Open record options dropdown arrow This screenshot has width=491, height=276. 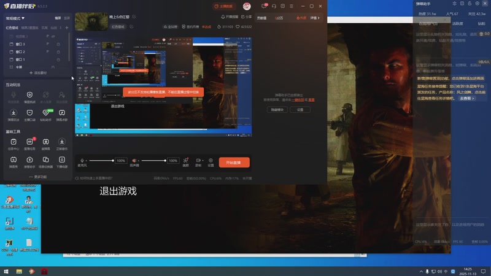pyautogui.click(x=203, y=161)
